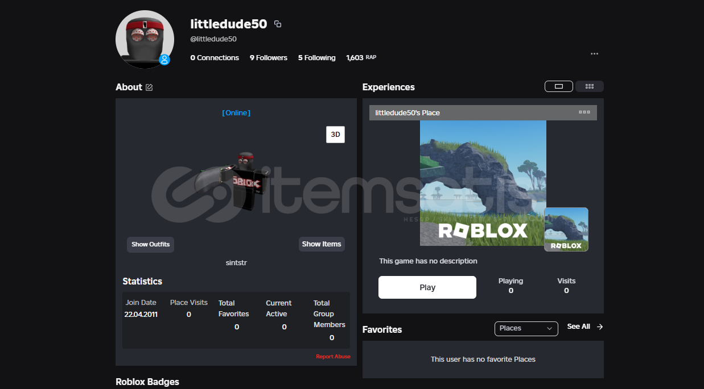Click the Roblox Badges heading
The height and width of the screenshot is (389, 704).
click(x=147, y=382)
